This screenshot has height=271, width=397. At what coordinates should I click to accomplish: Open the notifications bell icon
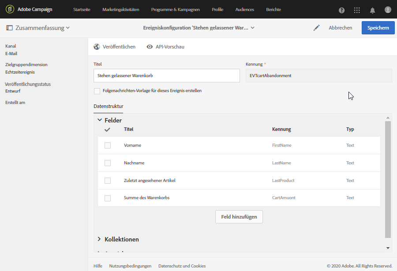click(x=373, y=10)
